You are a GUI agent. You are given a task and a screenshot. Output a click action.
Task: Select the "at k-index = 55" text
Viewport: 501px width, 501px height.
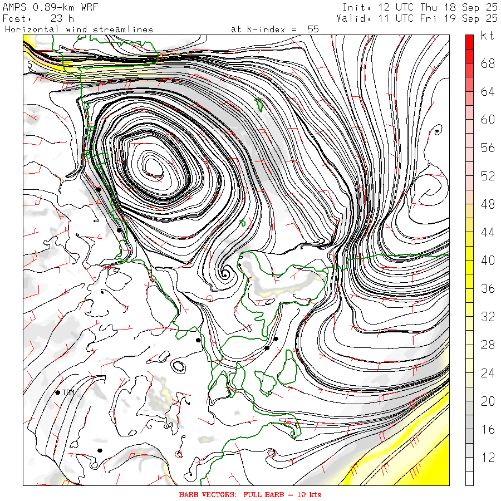coord(275,30)
